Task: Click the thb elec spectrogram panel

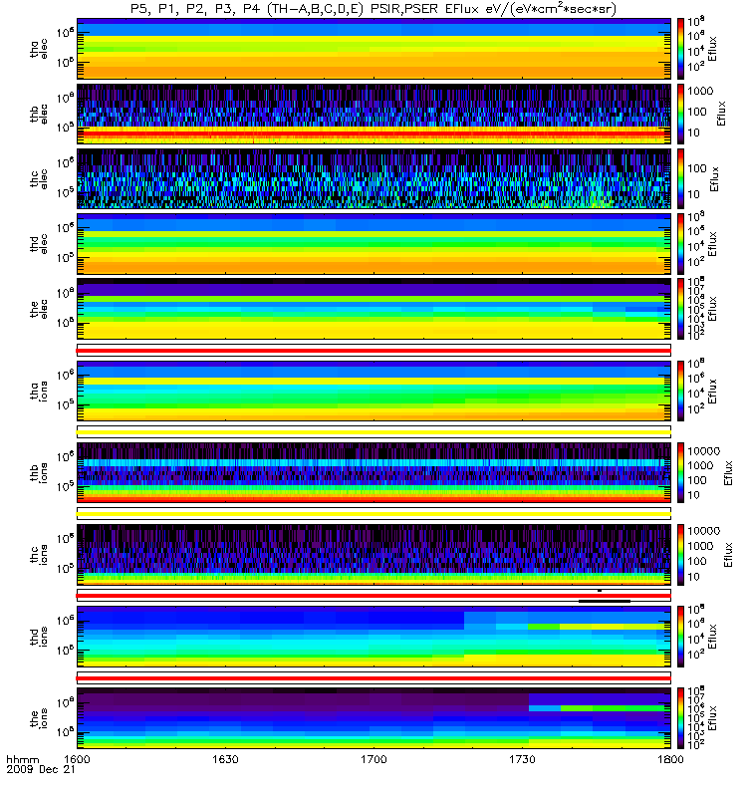Action: 374,114
